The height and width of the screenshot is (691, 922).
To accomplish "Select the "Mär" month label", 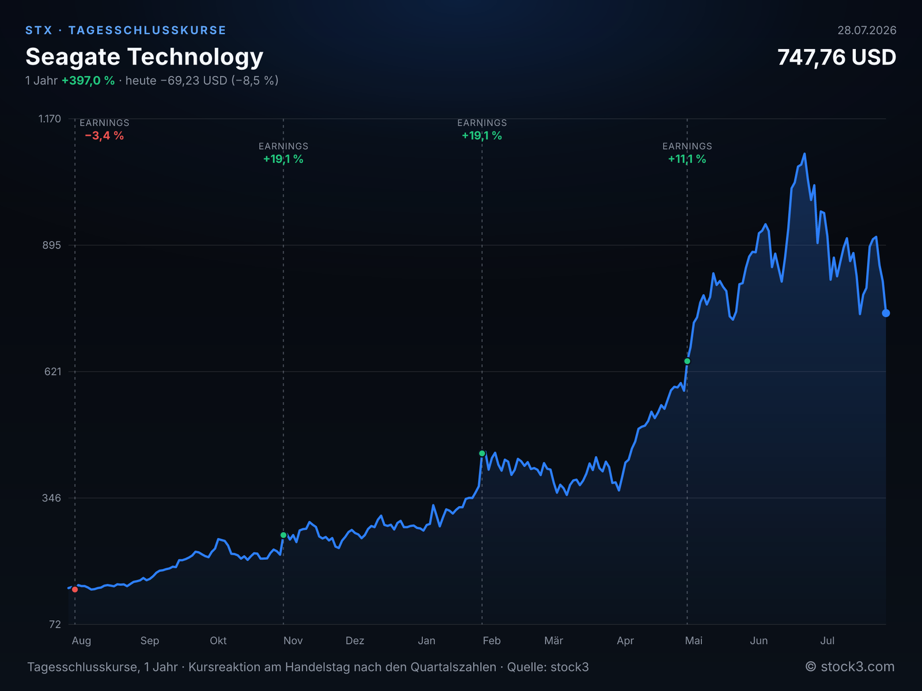I will click(554, 640).
